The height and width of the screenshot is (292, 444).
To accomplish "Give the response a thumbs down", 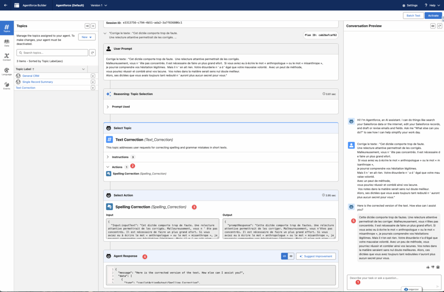I will [433, 267].
